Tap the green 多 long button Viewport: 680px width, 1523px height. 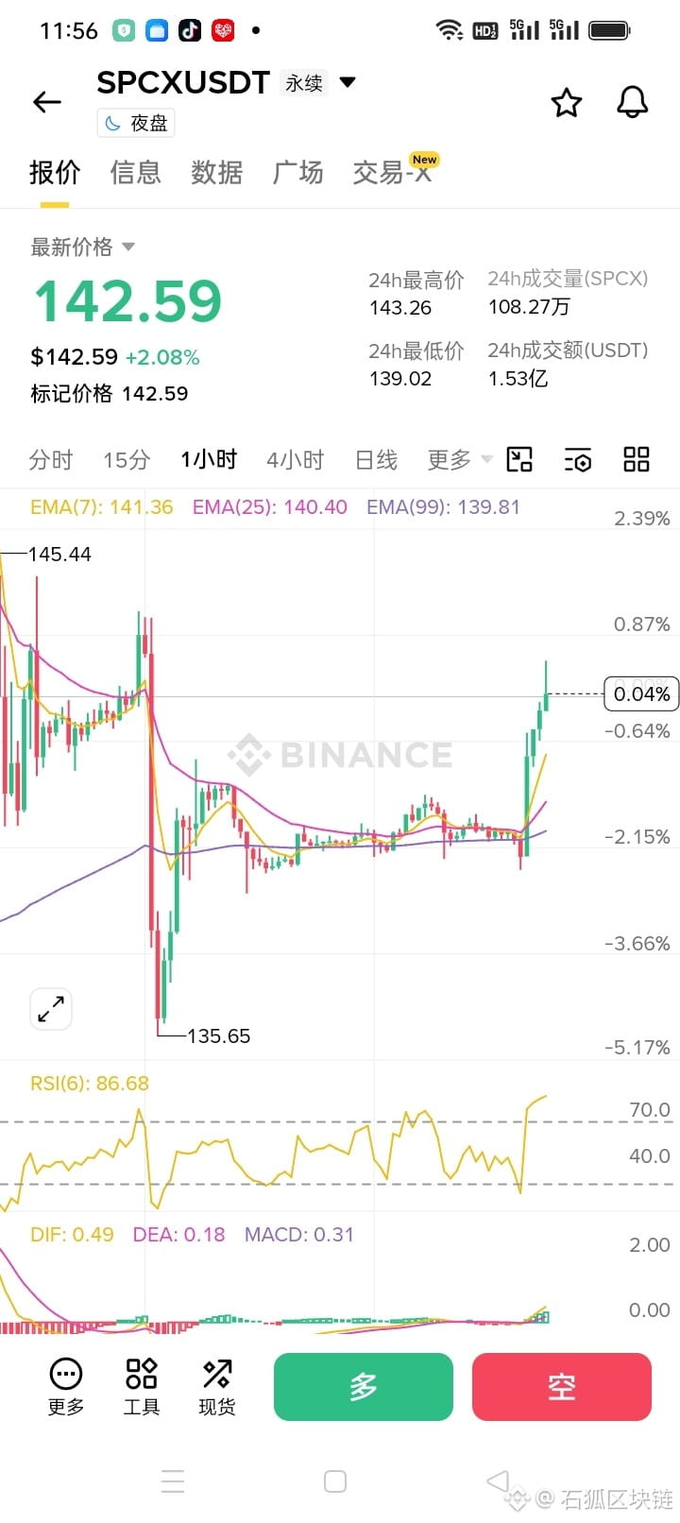click(x=364, y=1387)
